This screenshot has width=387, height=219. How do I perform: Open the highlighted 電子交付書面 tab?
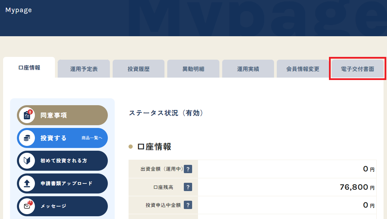[x=357, y=69]
